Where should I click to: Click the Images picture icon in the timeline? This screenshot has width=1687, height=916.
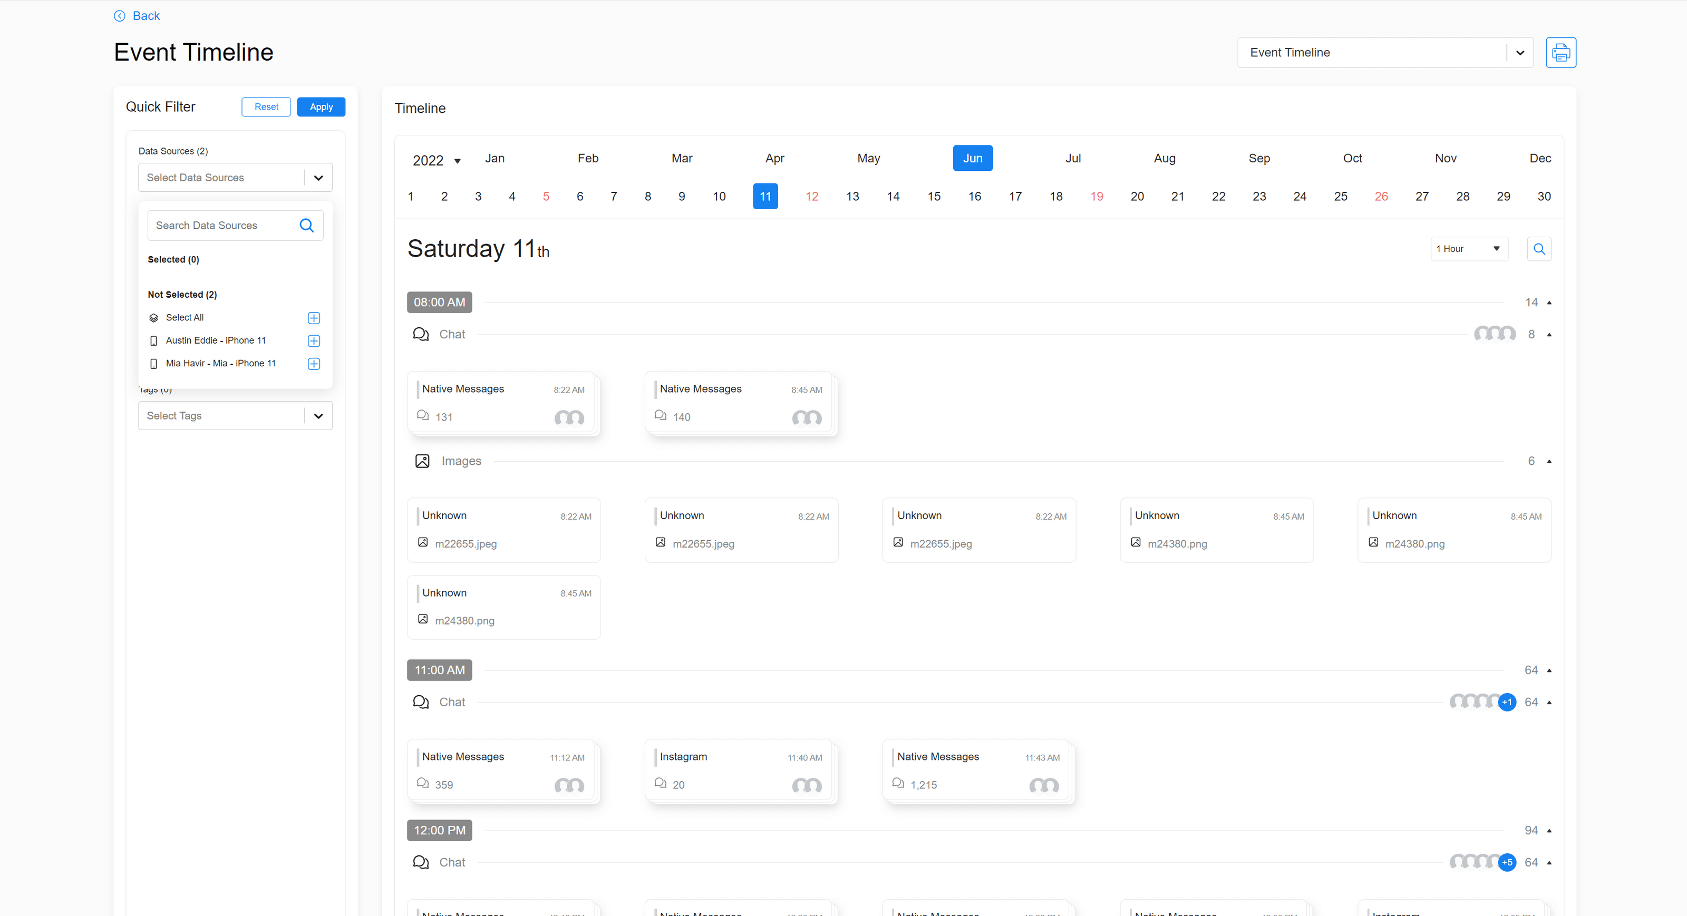[422, 460]
